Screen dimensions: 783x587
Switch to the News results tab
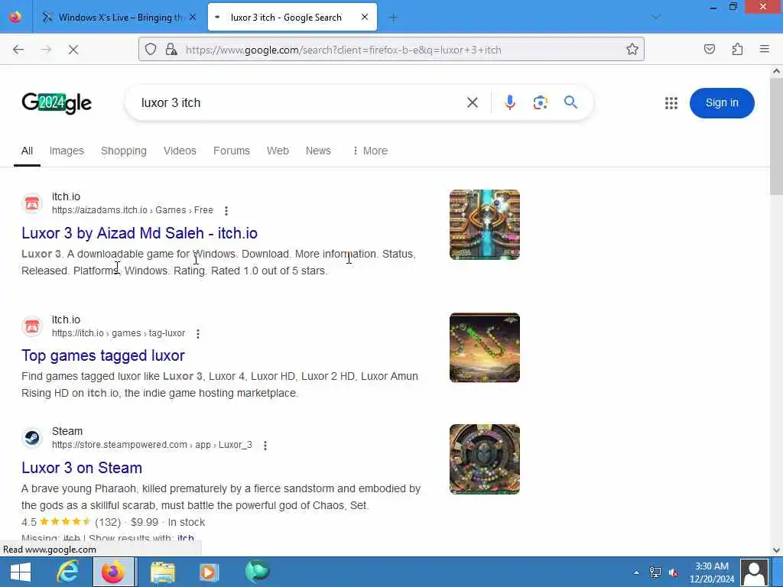[x=318, y=151]
